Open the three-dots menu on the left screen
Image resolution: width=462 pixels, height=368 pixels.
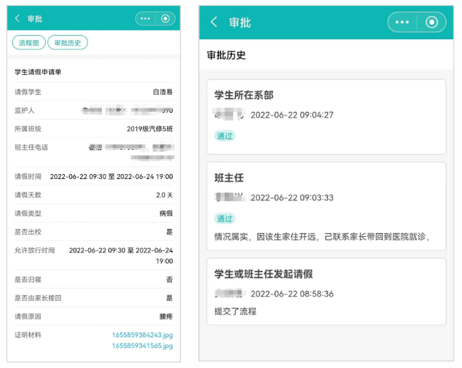145,19
